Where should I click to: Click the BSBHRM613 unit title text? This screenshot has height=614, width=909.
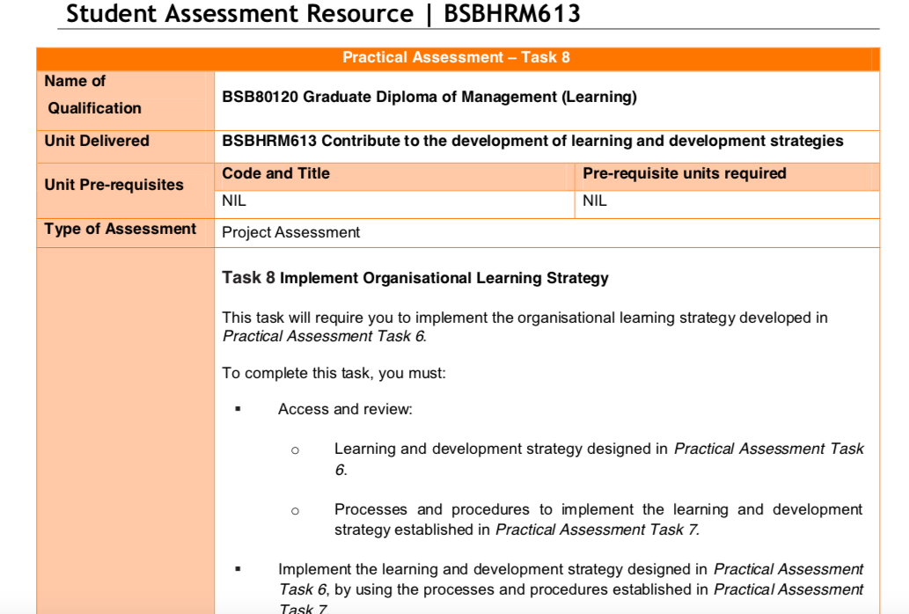click(531, 141)
